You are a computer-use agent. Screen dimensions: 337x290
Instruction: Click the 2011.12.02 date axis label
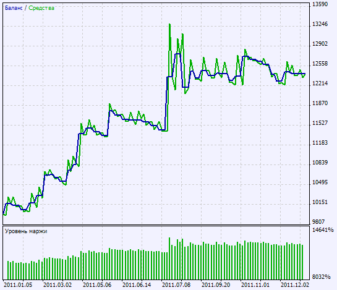tap(295, 285)
